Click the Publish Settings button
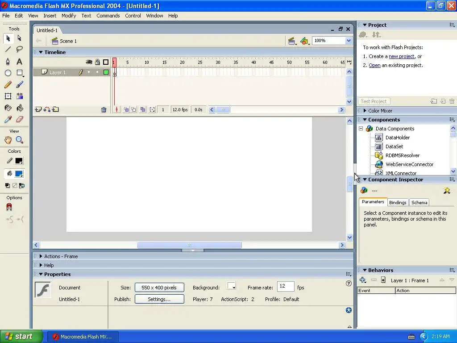This screenshot has height=343, width=457. [x=159, y=299]
